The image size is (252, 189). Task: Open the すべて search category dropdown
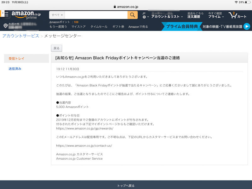point(57,15)
